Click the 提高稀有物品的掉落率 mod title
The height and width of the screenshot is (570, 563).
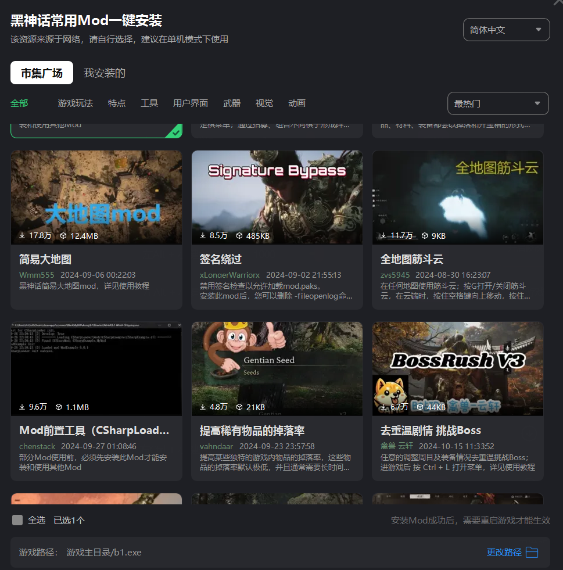[252, 431]
